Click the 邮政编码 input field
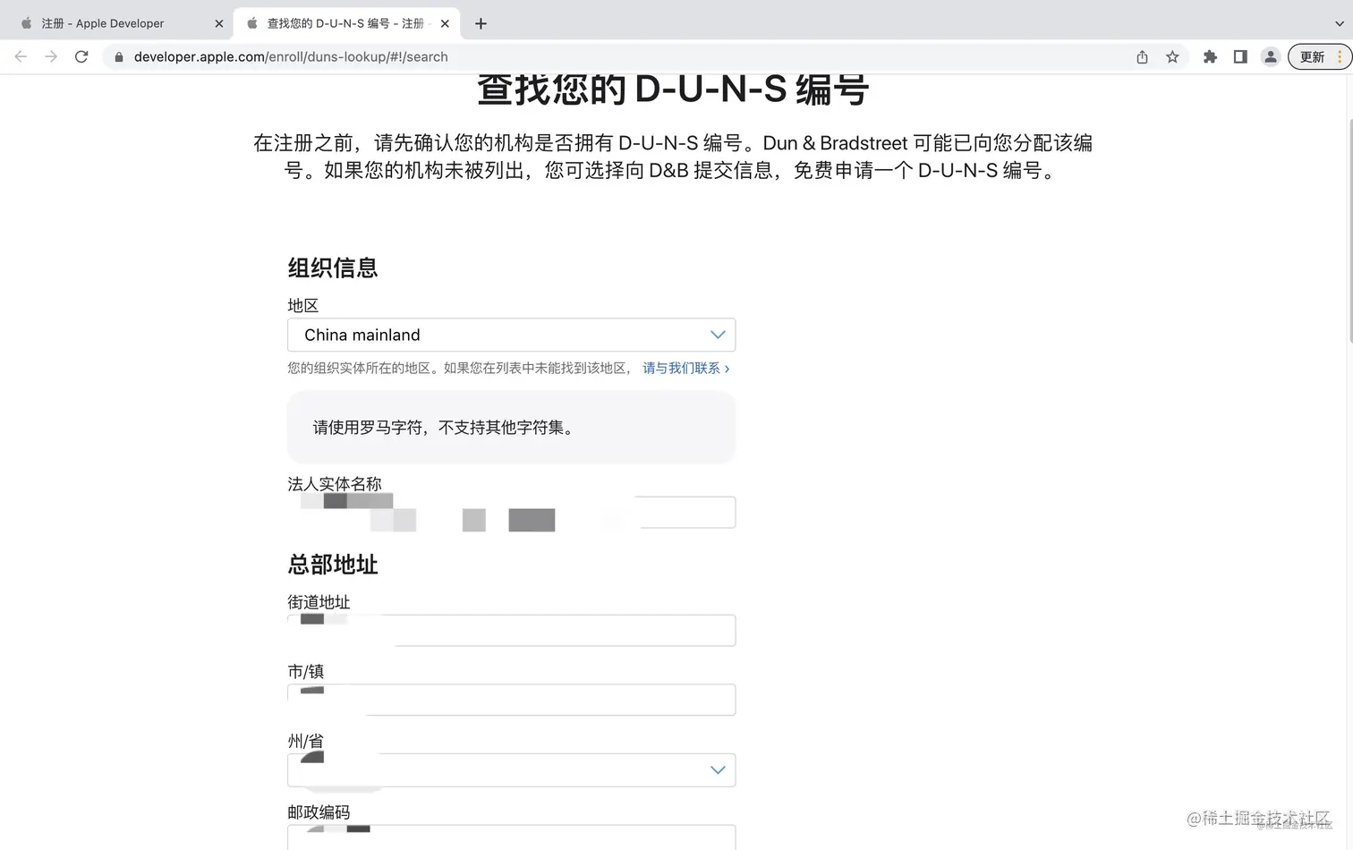This screenshot has width=1353, height=850. tap(511, 837)
